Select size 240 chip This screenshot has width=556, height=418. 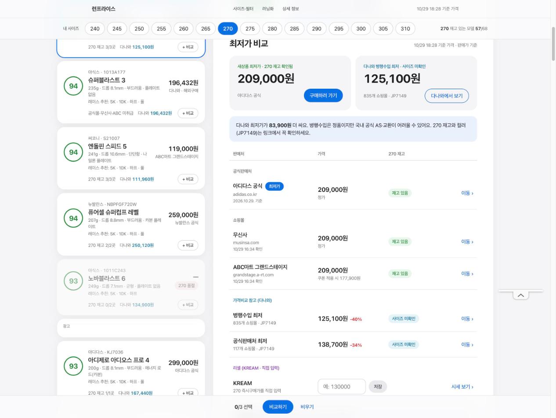(95, 29)
